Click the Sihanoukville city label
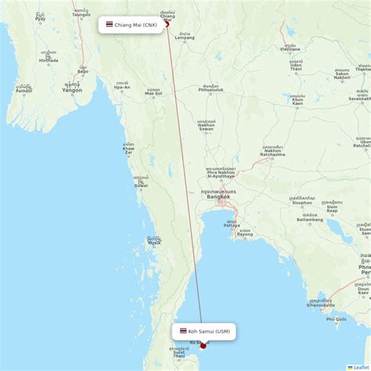371x371 pixels. click(321, 305)
